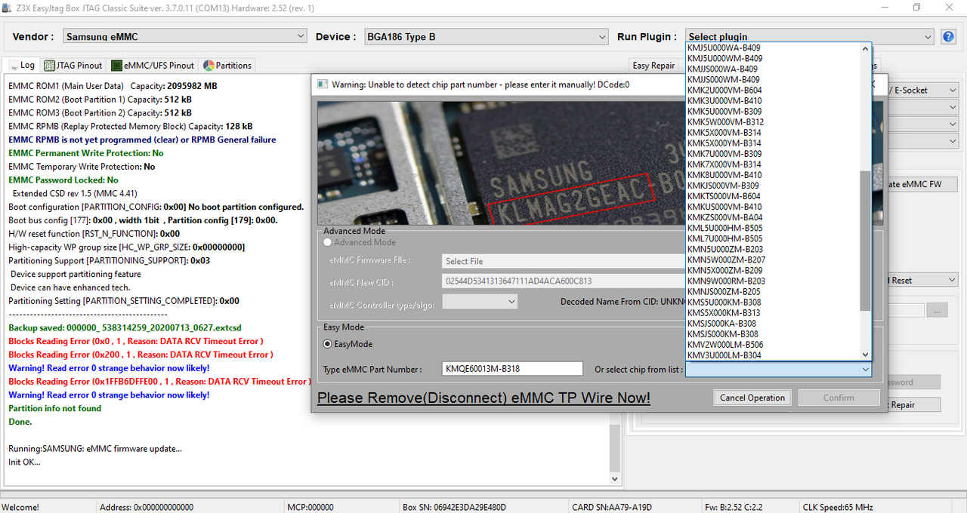This screenshot has width=967, height=513.
Task: Click the eMMC Part Number input field
Action: tap(512, 369)
